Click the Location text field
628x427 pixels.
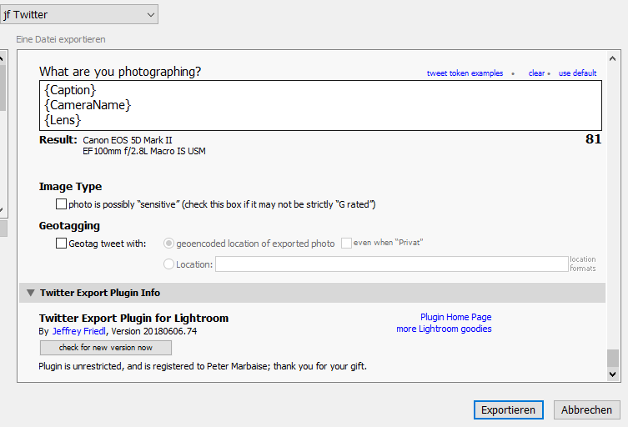tap(392, 264)
